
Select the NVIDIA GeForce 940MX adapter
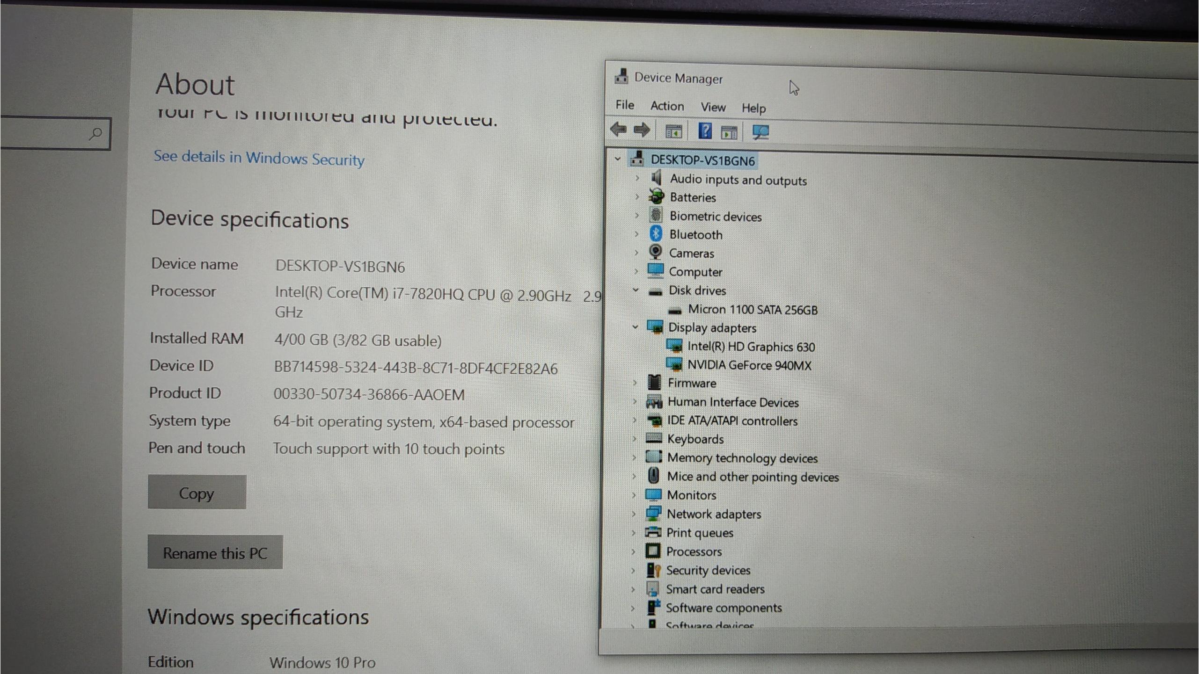[749, 365]
